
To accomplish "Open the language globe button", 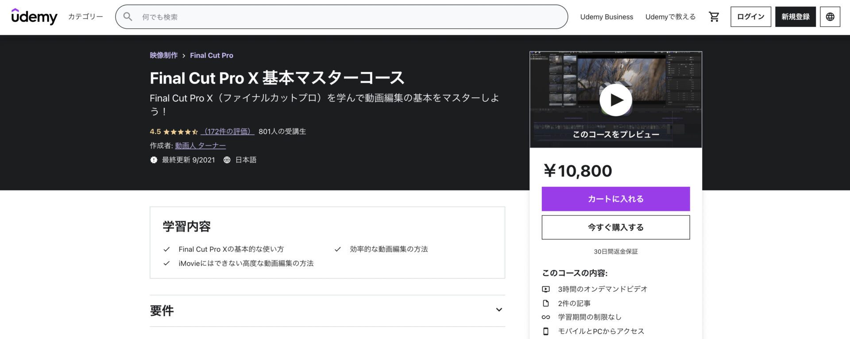I will click(830, 17).
